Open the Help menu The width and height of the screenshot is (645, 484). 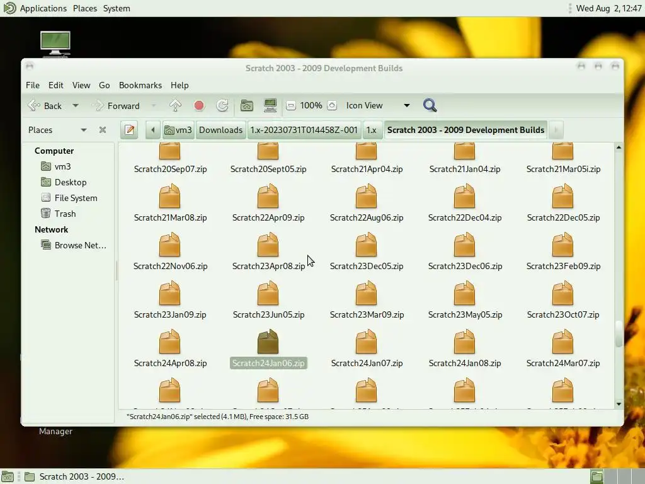click(x=180, y=85)
